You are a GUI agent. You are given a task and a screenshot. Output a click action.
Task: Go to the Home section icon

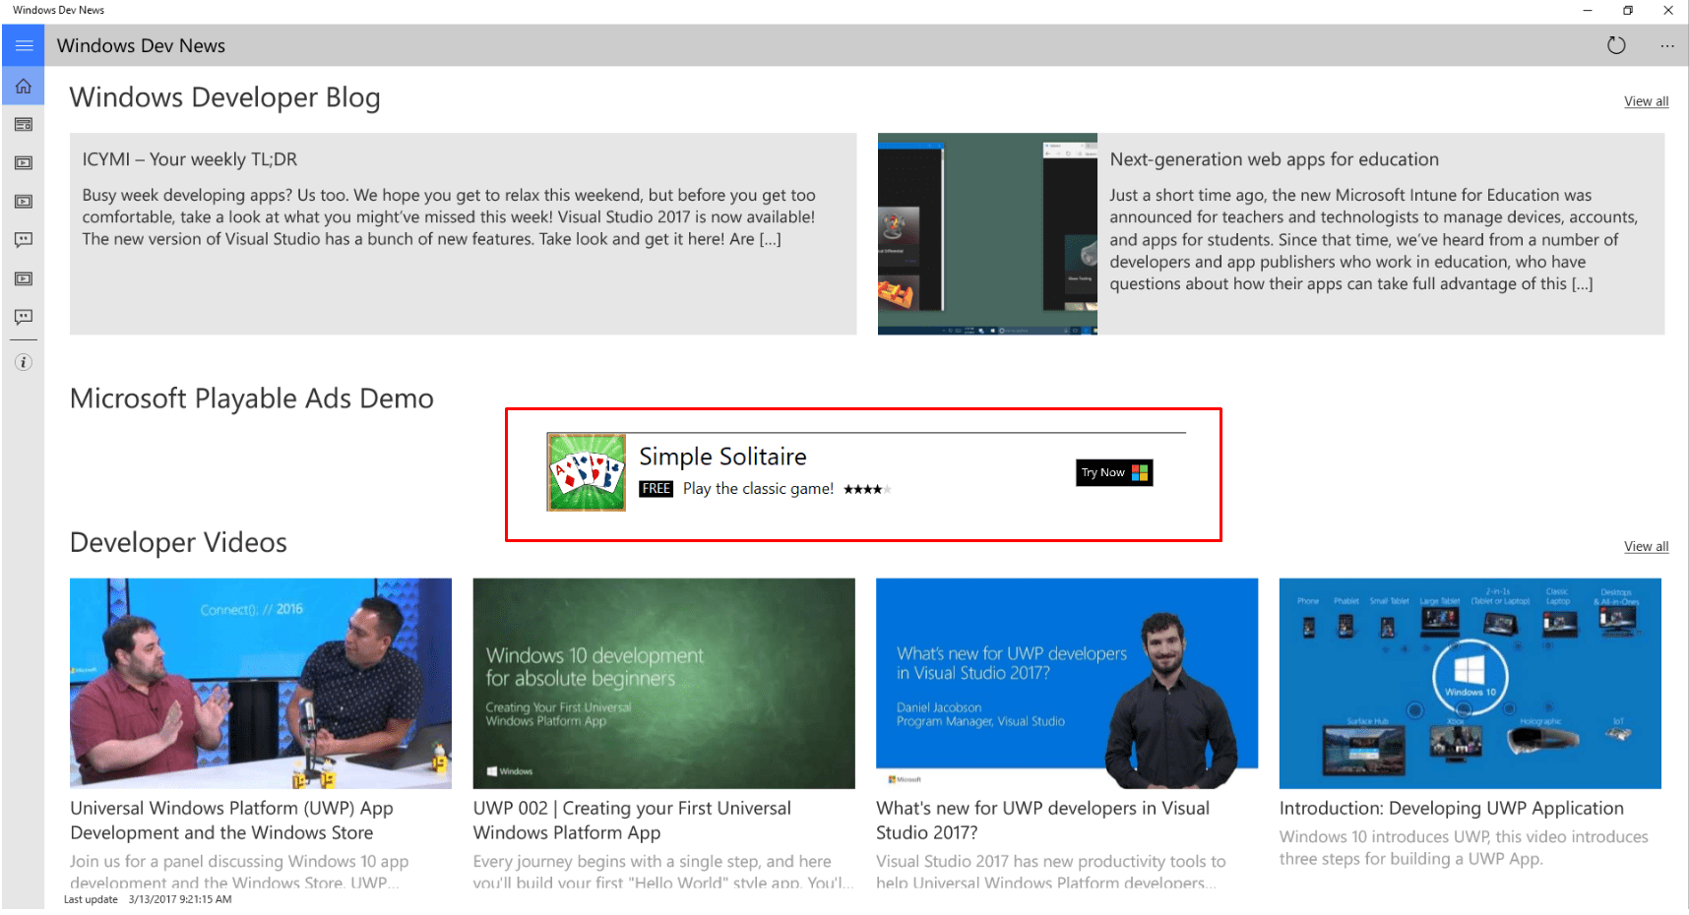pyautogui.click(x=24, y=87)
